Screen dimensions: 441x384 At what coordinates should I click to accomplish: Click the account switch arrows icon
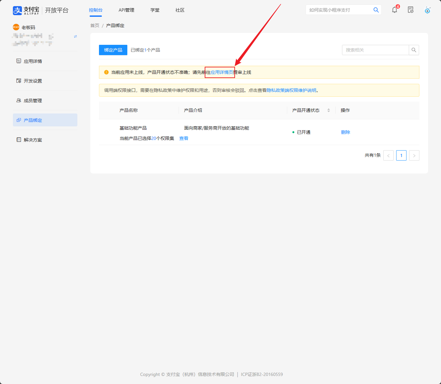(75, 36)
